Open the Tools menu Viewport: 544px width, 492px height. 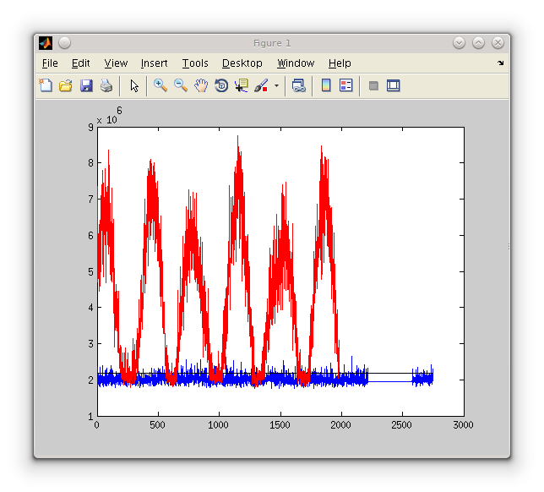click(x=195, y=63)
